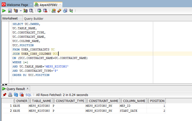Image resolution: width=192 pixels, height=121 pixels.
Task: Click the UC.CONSTRAINT_TYPE='P' condition line
Action: point(35,71)
